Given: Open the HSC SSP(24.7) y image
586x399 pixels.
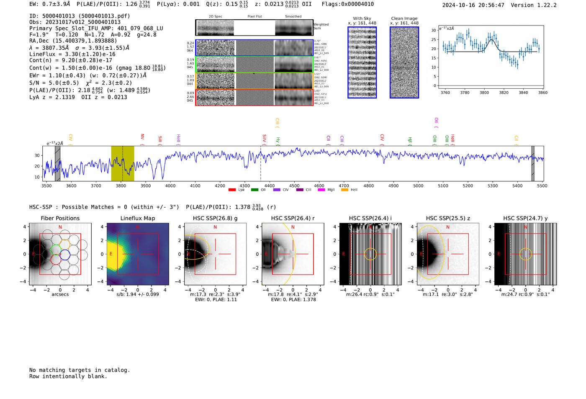Looking at the screenshot, I should pyautogui.click(x=526, y=254).
